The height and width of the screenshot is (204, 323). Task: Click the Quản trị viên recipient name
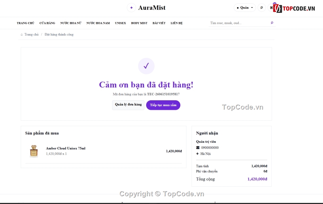click(206, 141)
